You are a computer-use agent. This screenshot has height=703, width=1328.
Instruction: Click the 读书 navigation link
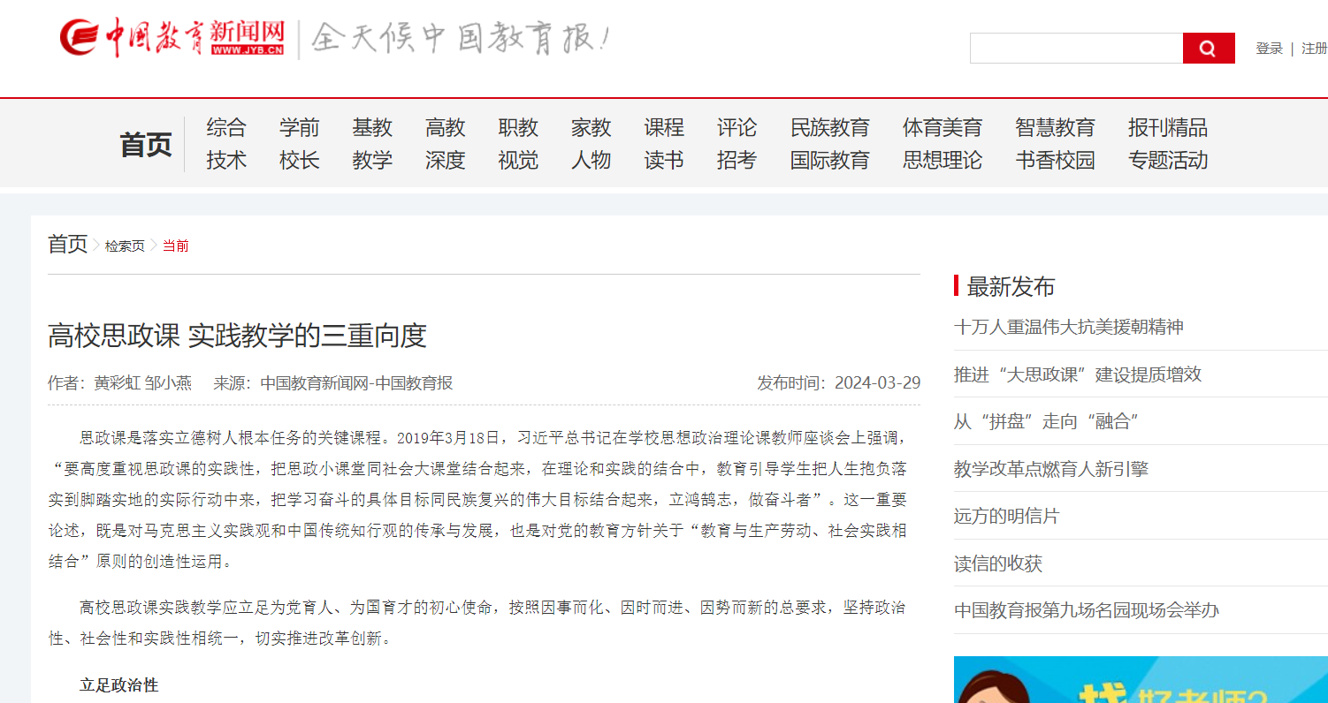coord(664,161)
